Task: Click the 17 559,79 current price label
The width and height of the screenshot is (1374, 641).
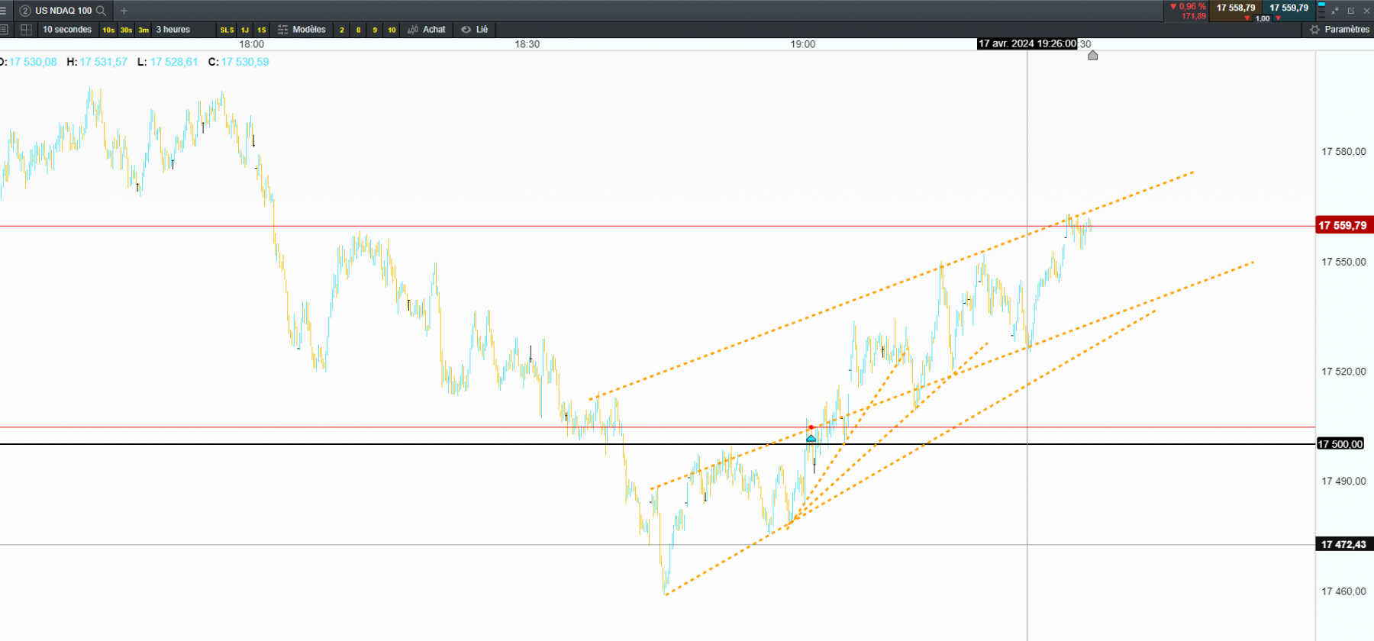Action: click(1344, 226)
